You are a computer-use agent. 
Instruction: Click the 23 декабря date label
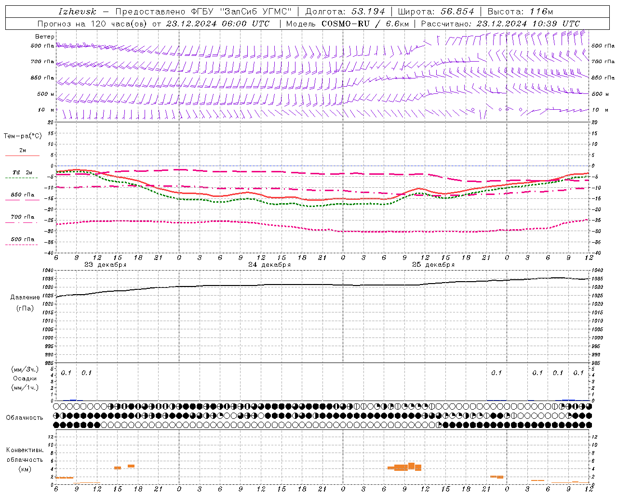coord(106,265)
